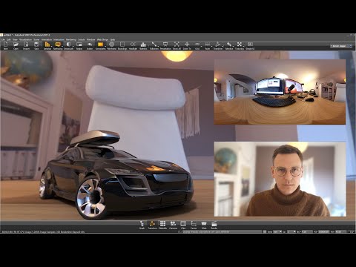
Task: Open the Edit menu
Action: [x=9, y=39]
